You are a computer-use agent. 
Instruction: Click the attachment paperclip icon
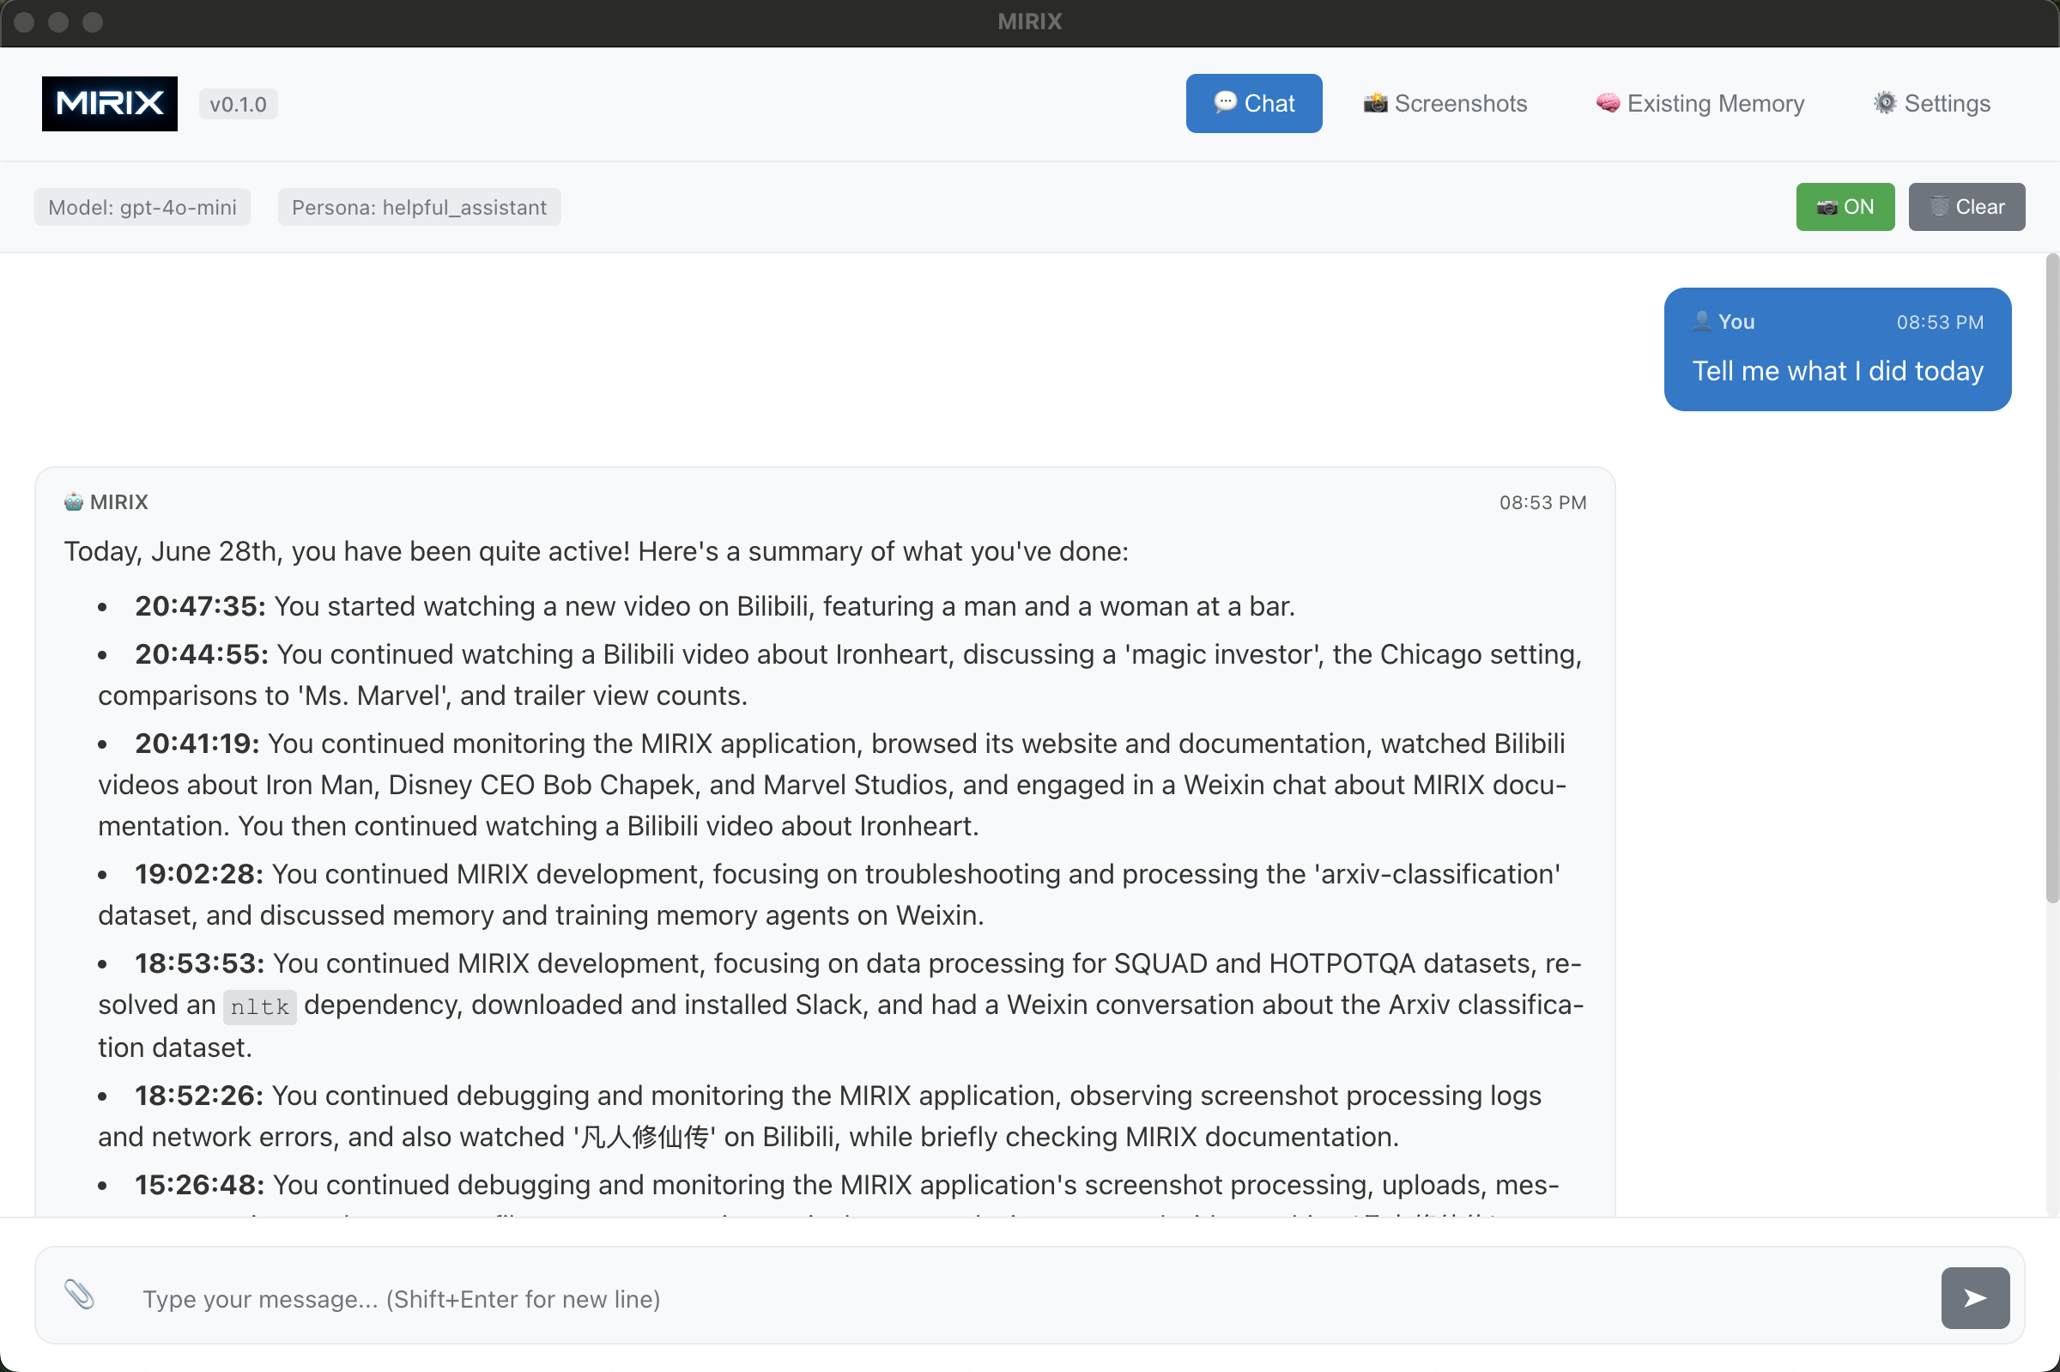coord(78,1296)
